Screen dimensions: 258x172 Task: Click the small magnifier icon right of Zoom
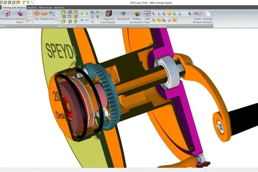pyautogui.click(x=58, y=14)
